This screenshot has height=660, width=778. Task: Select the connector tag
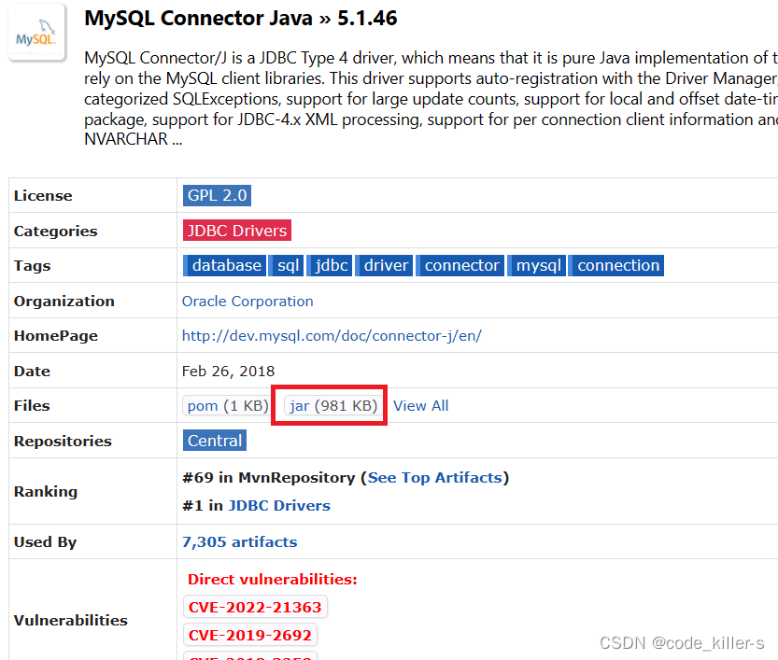[x=460, y=265]
